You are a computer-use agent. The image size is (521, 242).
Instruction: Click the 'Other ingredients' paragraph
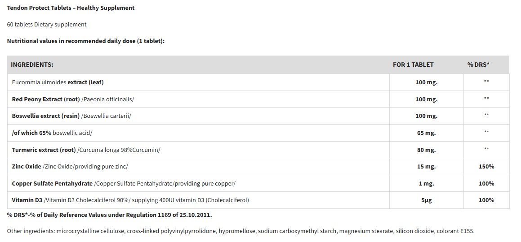coord(240,231)
